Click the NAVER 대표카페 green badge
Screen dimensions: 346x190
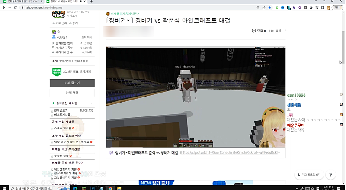[57, 72]
